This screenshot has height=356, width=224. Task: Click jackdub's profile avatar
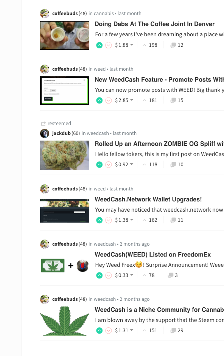click(45, 133)
